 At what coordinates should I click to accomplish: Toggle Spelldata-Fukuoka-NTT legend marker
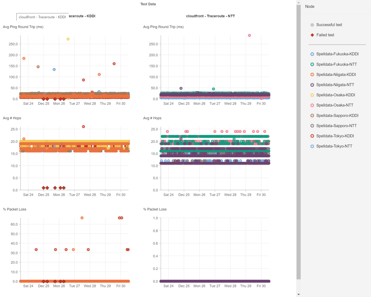tap(312, 64)
